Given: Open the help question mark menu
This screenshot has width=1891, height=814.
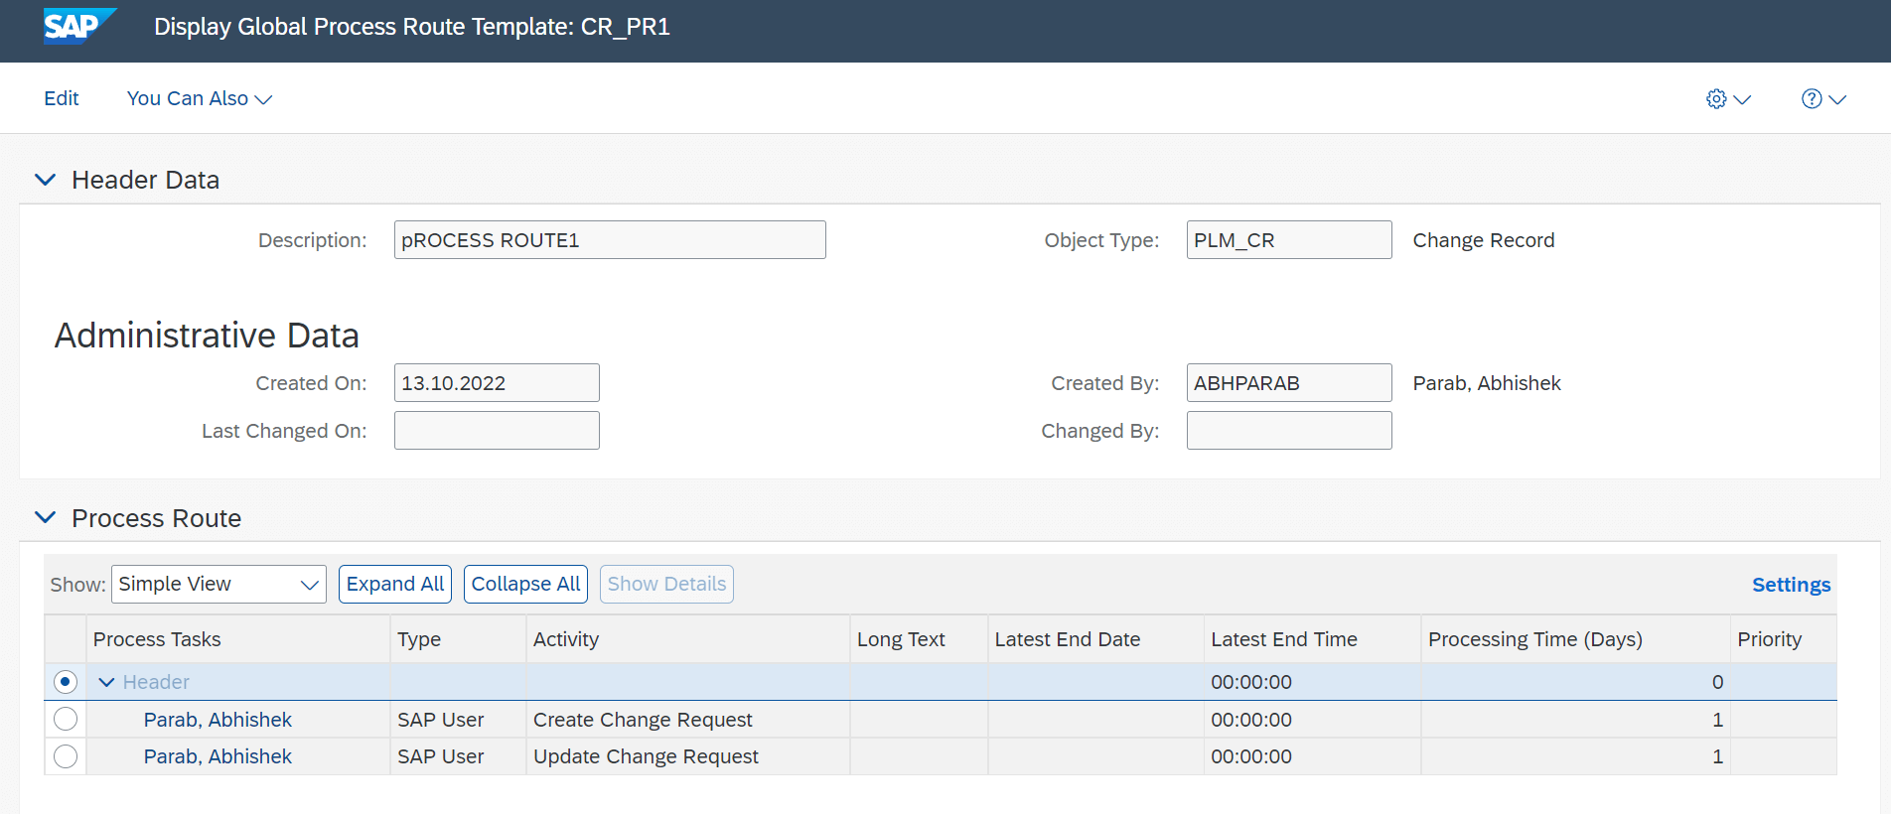Looking at the screenshot, I should tap(1823, 99).
